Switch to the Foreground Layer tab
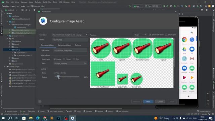 click(48, 45)
